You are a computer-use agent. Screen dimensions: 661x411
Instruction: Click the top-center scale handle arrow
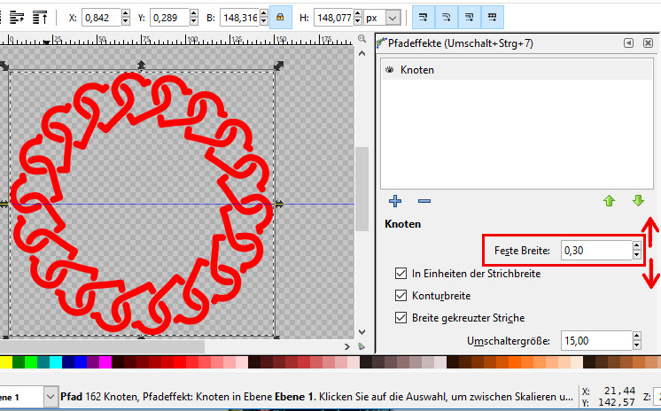pos(141,65)
